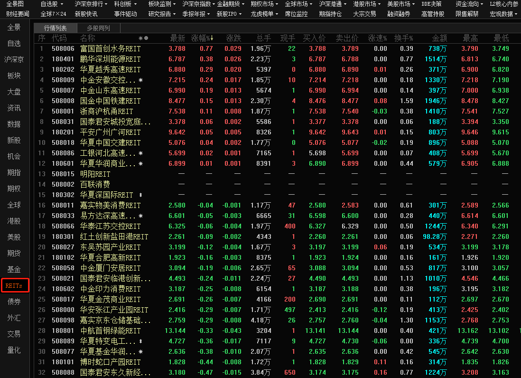Click the star marker beside 中金安徽交控

[141, 80]
